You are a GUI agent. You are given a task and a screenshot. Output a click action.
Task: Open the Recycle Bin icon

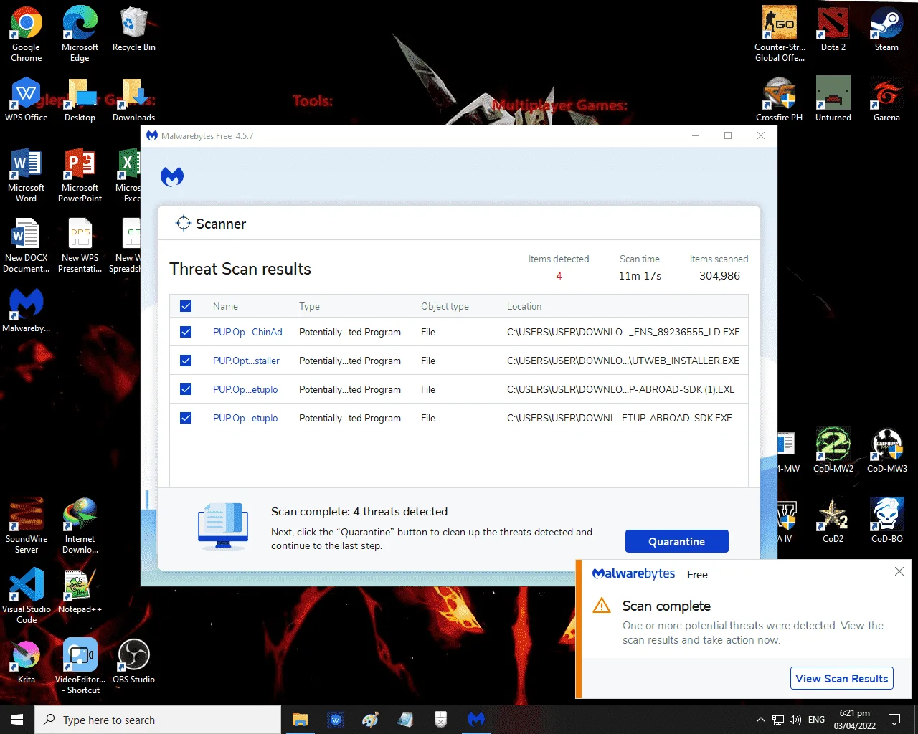[133, 29]
